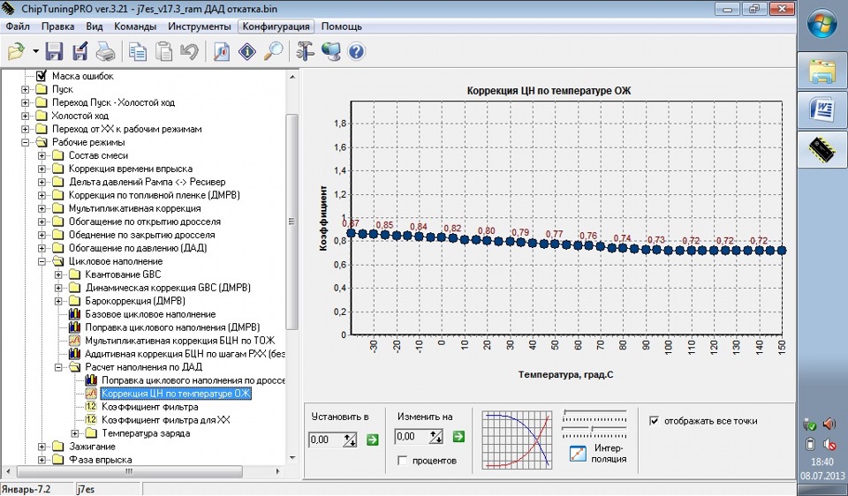
Task: Uncheck 'отображать все точки'
Action: (655, 420)
